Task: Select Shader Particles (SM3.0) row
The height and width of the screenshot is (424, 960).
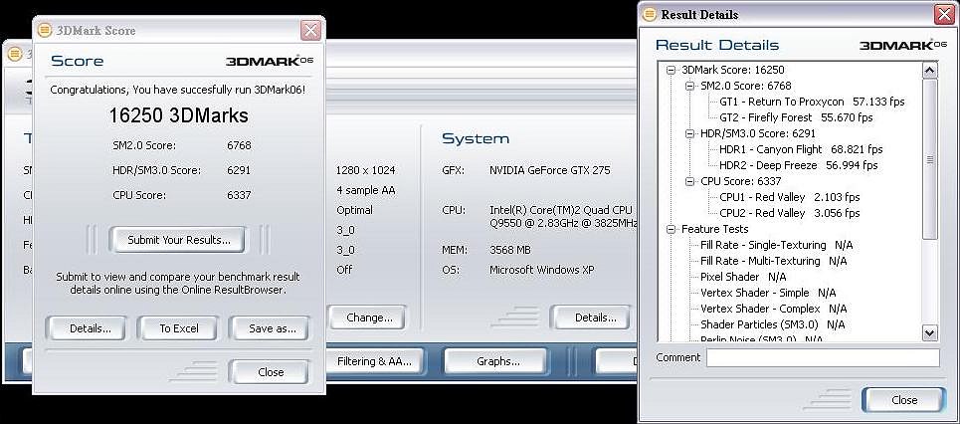Action: [x=773, y=324]
